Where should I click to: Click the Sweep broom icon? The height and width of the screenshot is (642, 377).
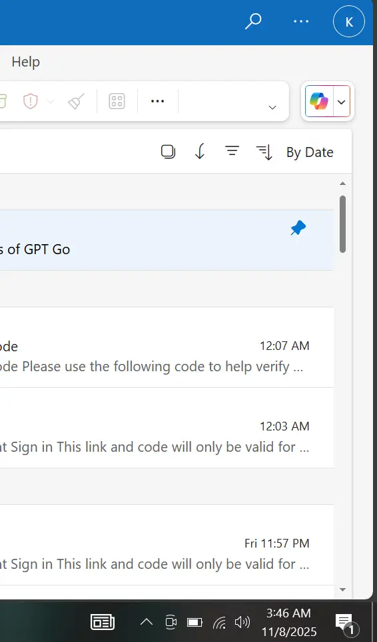point(76,101)
